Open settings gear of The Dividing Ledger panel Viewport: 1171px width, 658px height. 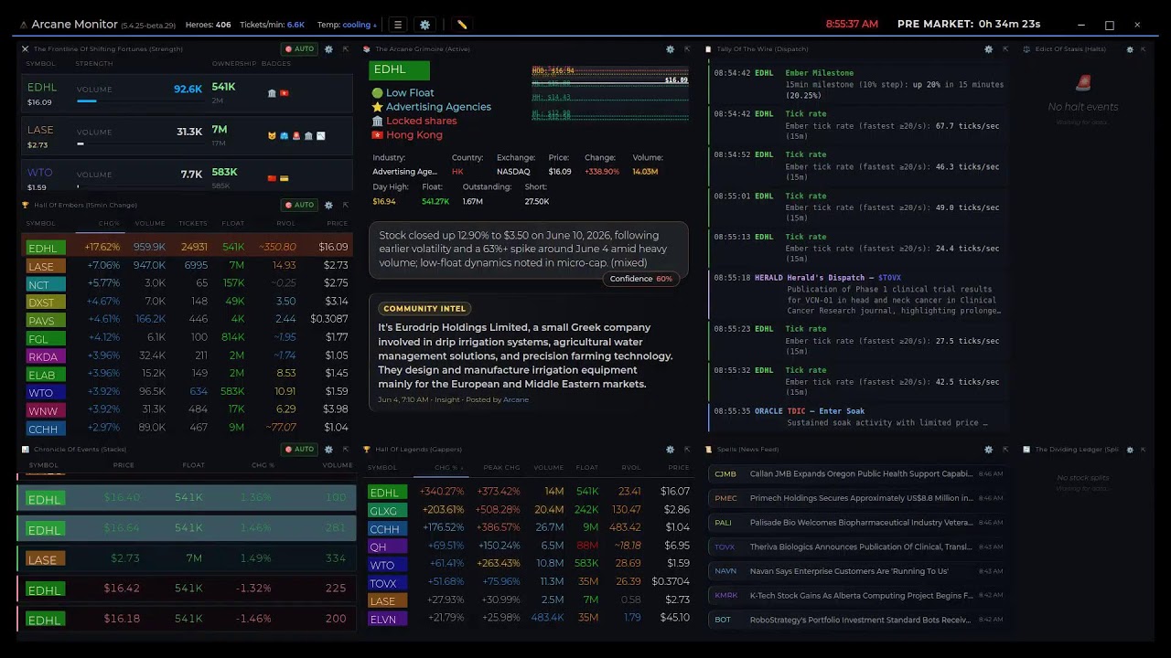[x=1130, y=450]
